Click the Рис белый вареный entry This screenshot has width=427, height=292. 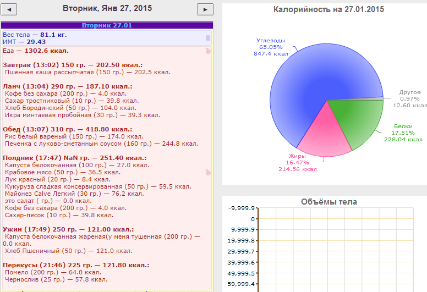tap(74, 136)
